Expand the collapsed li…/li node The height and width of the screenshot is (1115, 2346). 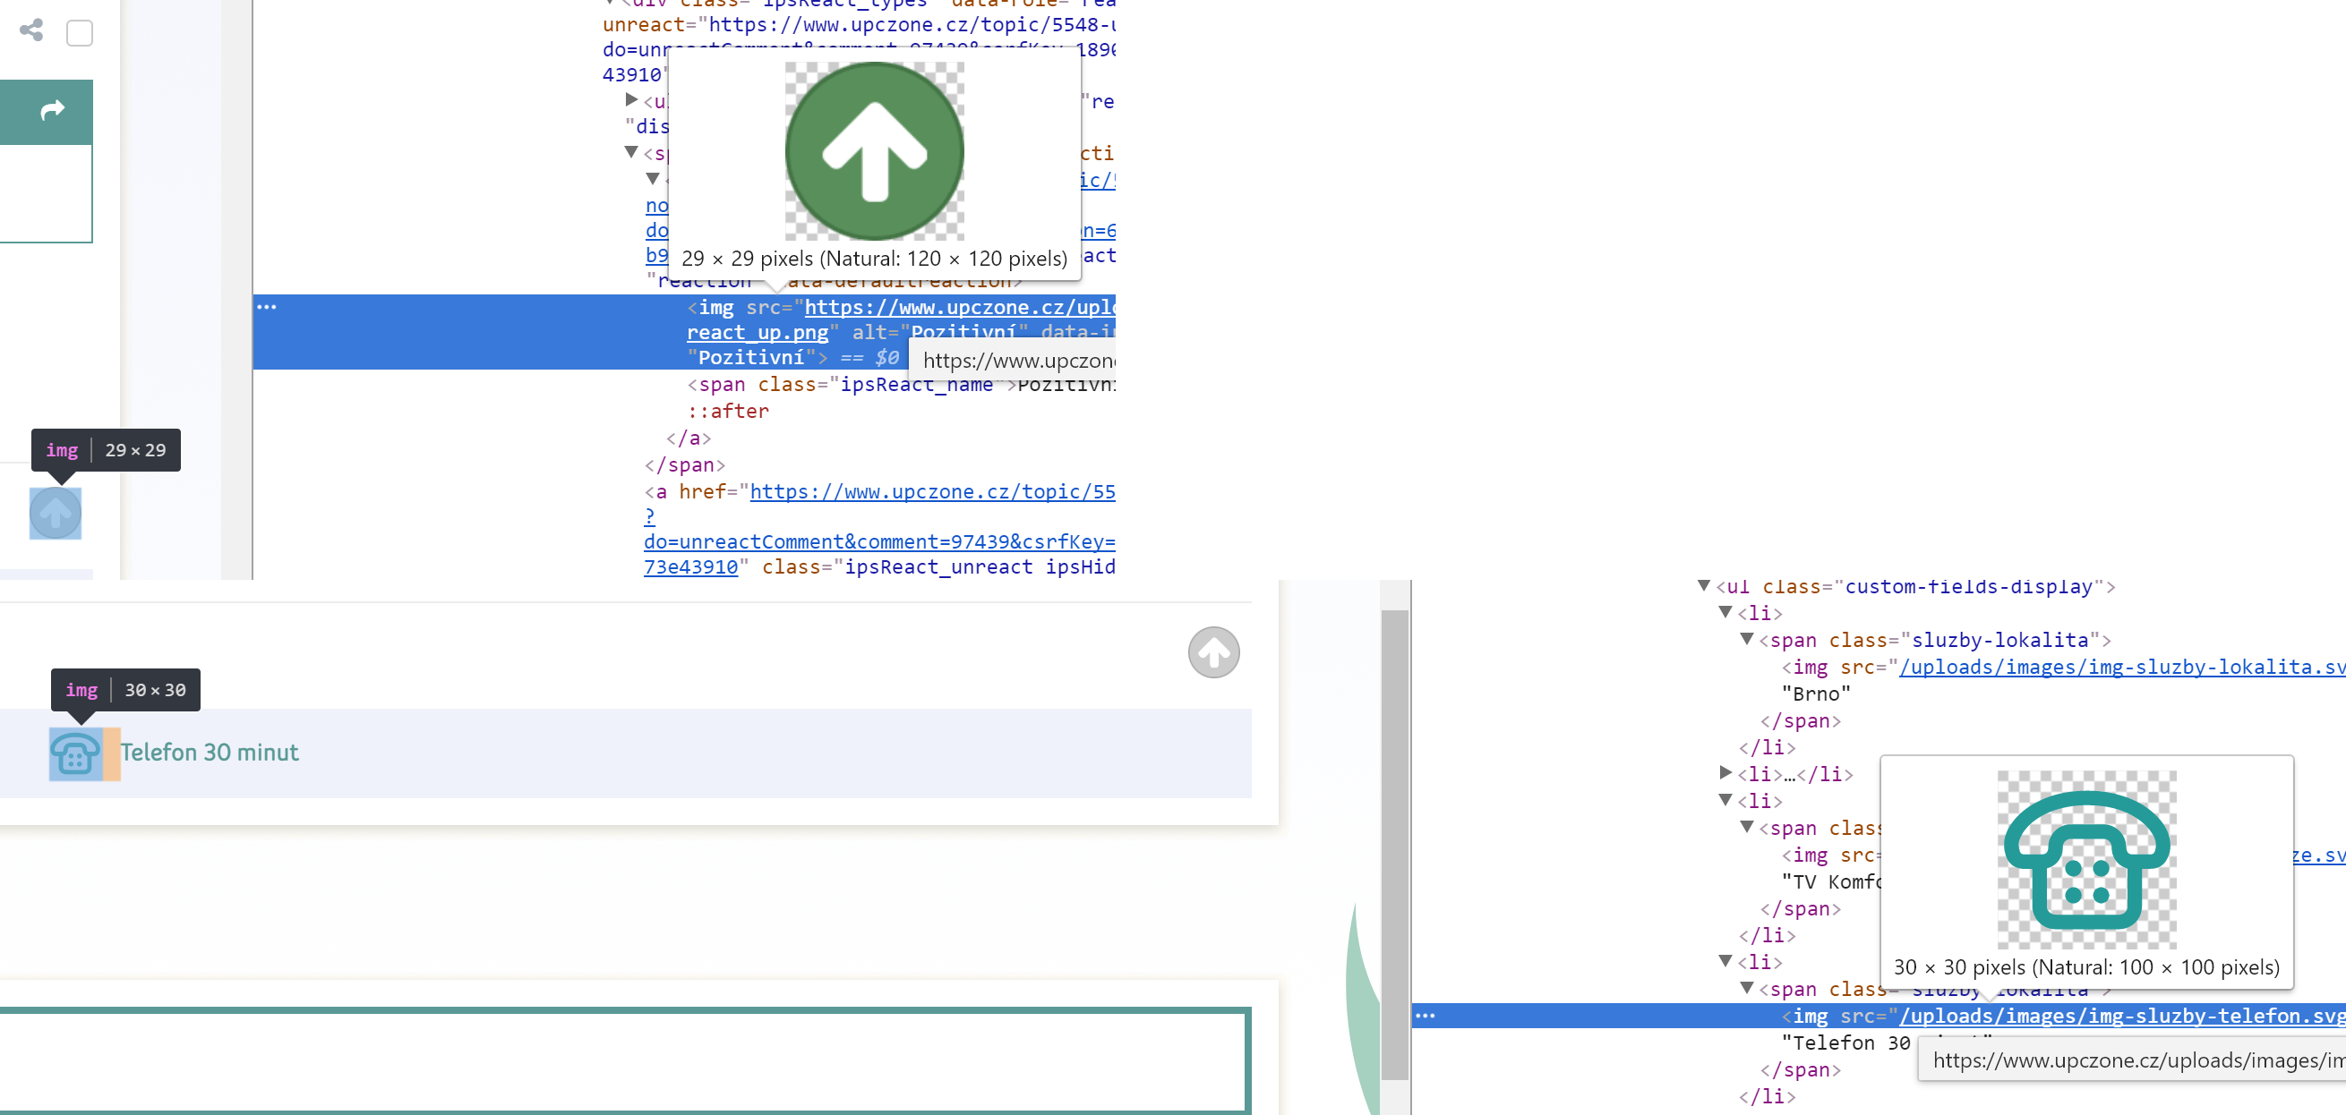coord(1725,774)
